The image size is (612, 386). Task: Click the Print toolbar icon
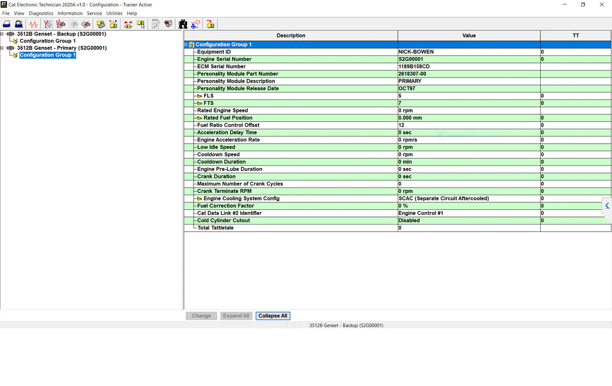click(x=7, y=24)
